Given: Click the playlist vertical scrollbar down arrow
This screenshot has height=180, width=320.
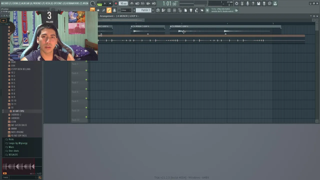Looking at the screenshot, I should pos(317,121).
